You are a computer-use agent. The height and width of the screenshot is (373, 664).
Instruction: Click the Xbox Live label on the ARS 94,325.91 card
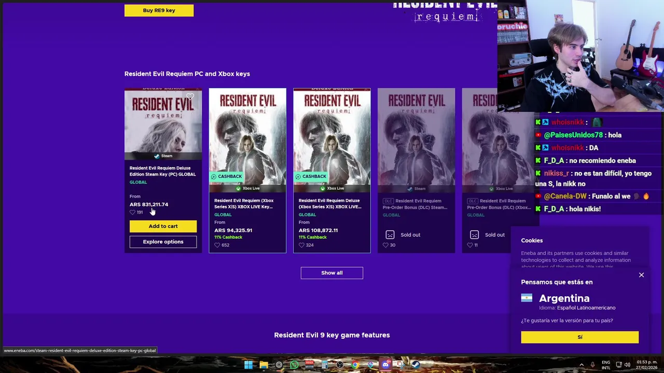pyautogui.click(x=248, y=189)
